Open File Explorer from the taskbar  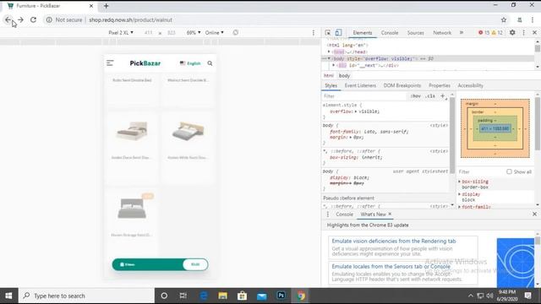(222, 296)
